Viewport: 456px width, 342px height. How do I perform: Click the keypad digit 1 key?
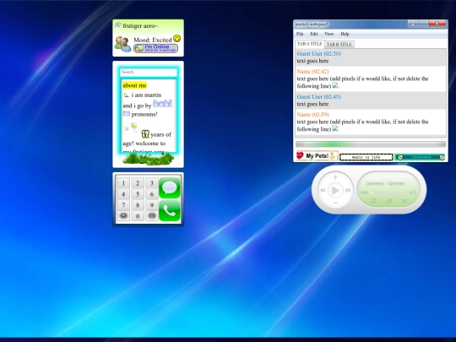pyautogui.click(x=123, y=183)
